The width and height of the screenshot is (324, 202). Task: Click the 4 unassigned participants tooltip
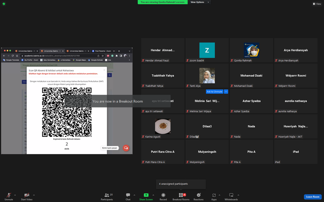pos(181,184)
